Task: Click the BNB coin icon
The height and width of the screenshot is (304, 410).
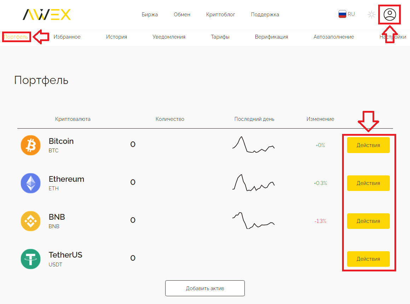Action: pos(31,221)
